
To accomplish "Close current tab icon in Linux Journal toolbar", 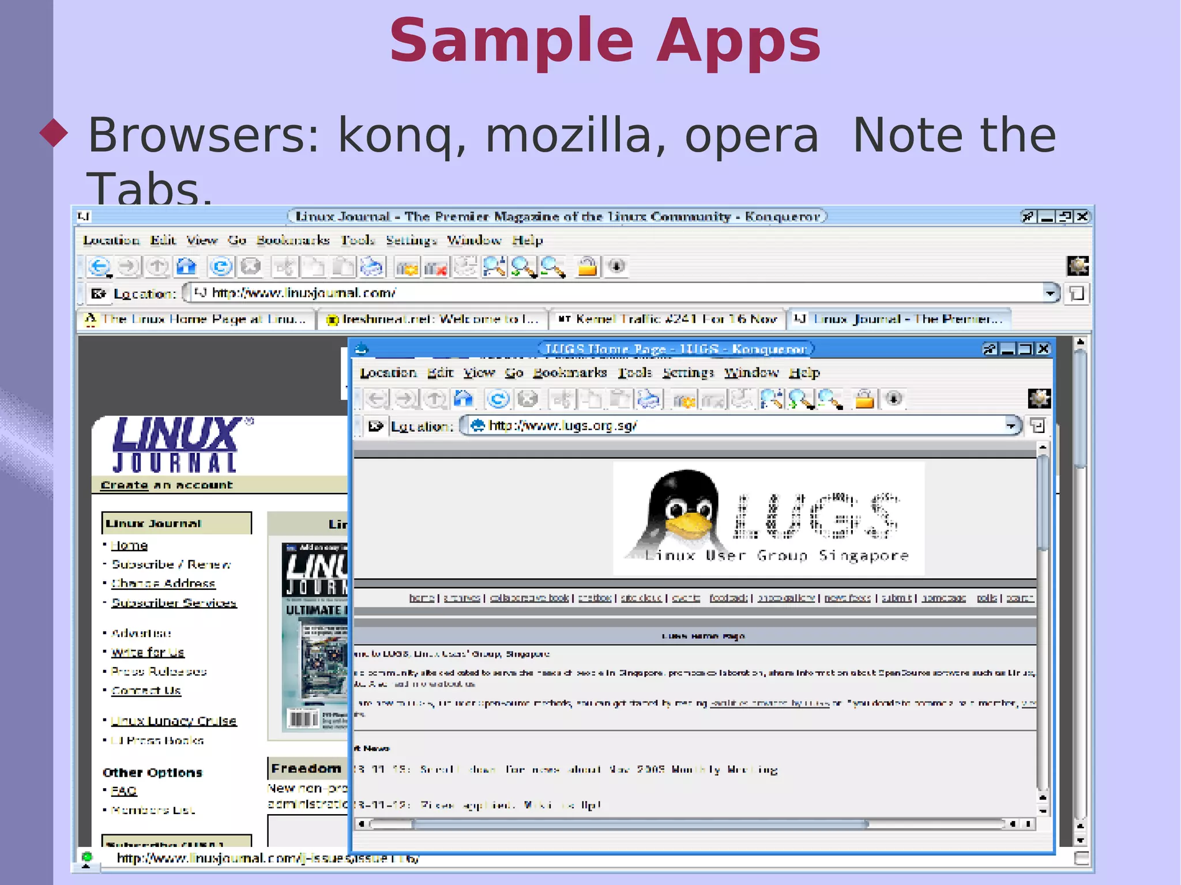I will tap(436, 268).
